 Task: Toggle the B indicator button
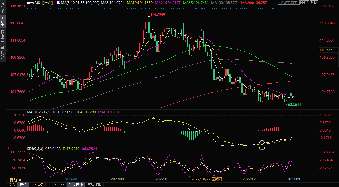click(55, 185)
